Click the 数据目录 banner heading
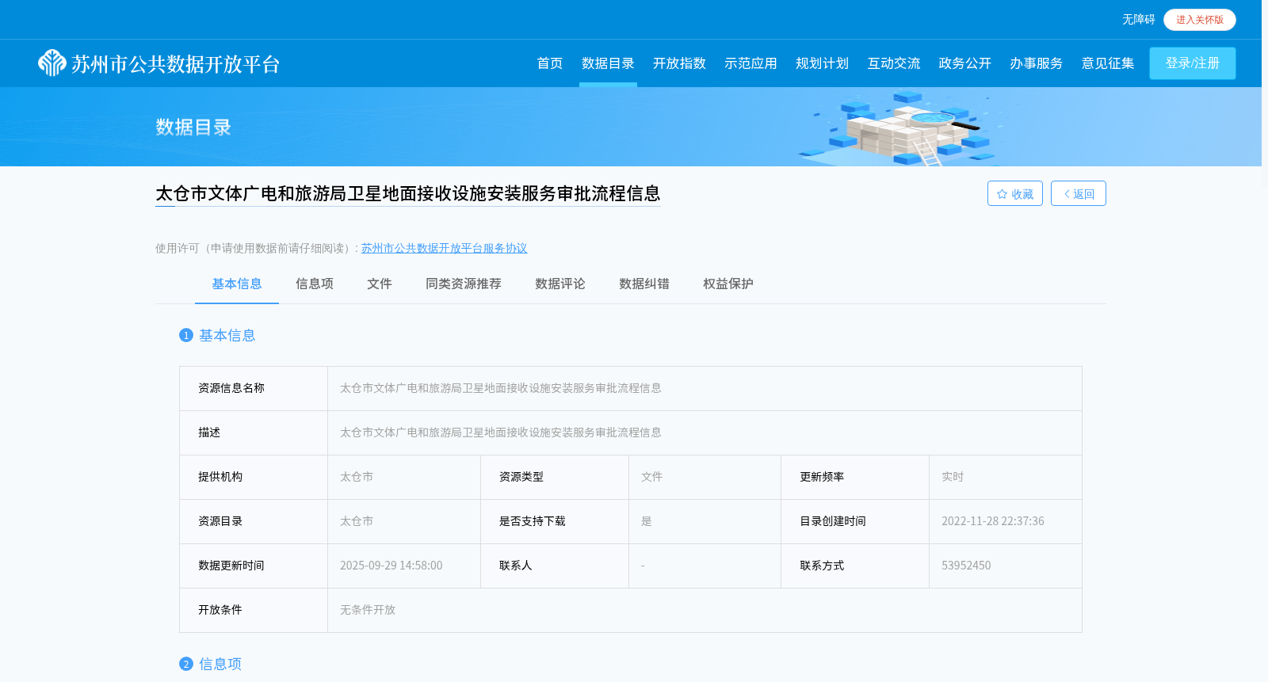 [x=193, y=128]
